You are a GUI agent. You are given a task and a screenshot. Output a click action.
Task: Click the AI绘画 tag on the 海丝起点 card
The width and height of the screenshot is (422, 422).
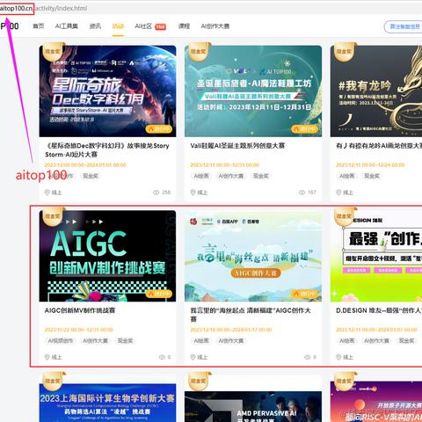(x=201, y=340)
